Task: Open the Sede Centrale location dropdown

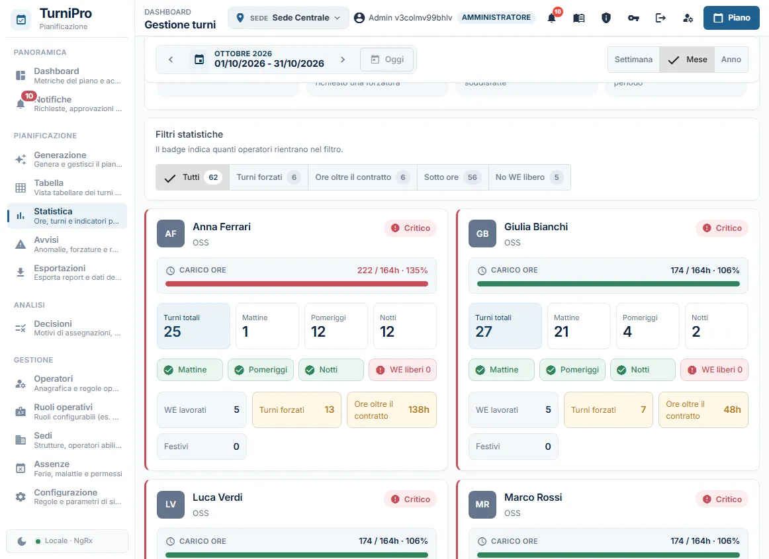Action: (289, 18)
